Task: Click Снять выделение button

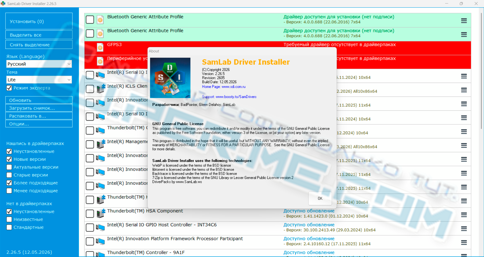Action: [x=39, y=45]
